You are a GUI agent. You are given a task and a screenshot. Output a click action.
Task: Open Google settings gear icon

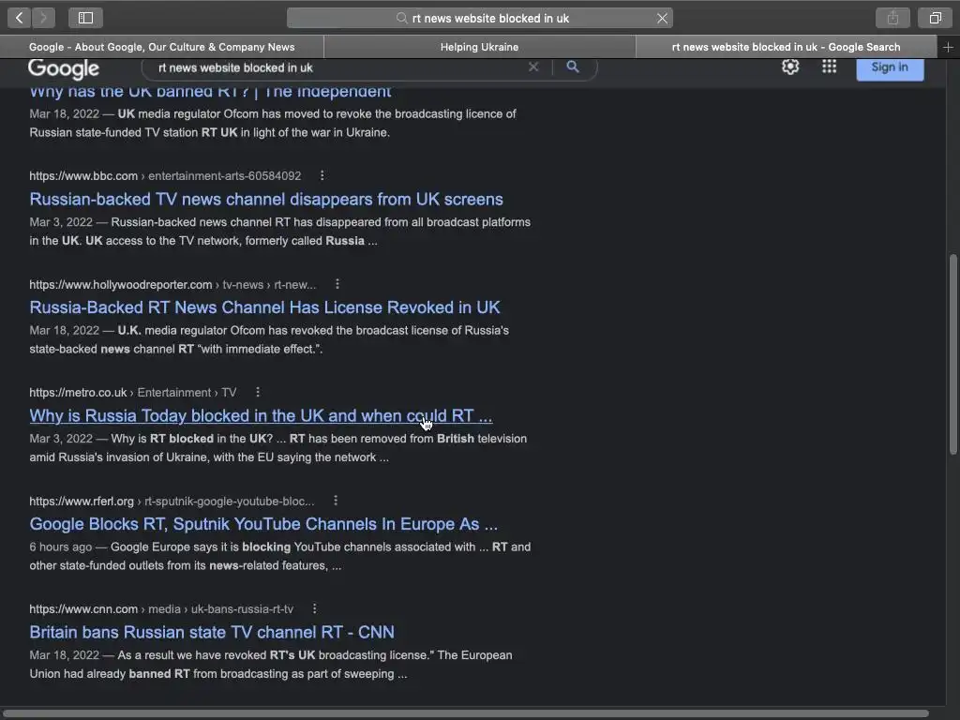point(790,67)
